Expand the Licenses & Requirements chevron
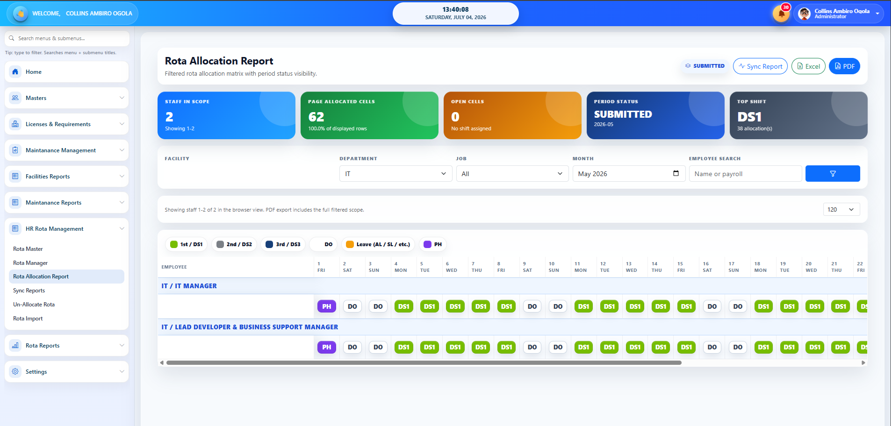This screenshot has height=426, width=891. tap(122, 124)
